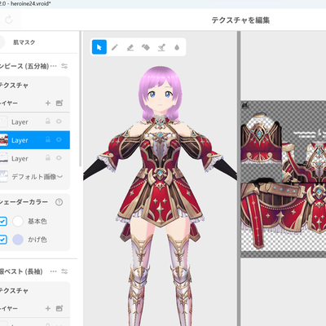Add new layer under 制服ベスト texture
This screenshot has width=326, height=326.
tap(48, 308)
